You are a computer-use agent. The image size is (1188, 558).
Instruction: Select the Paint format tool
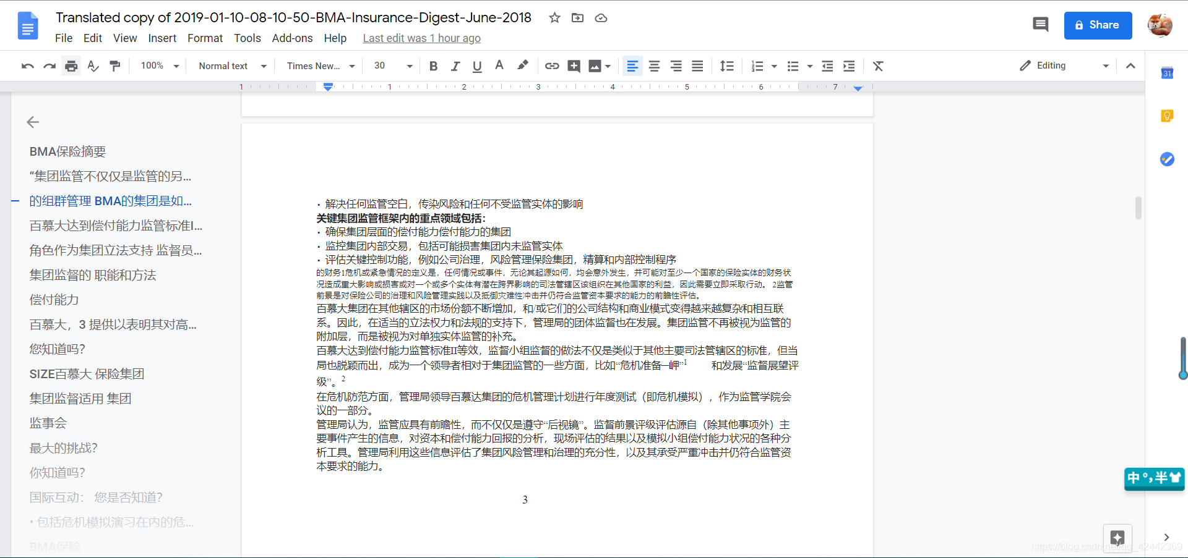click(x=115, y=66)
